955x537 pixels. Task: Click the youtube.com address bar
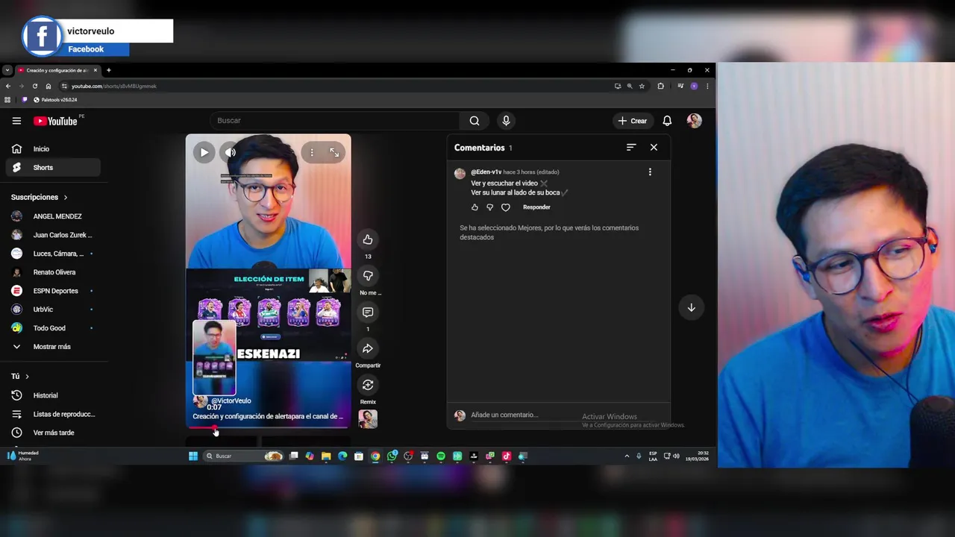336,86
